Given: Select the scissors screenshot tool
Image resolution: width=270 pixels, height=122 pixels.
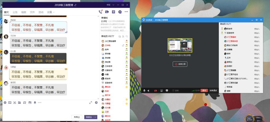Looking at the screenshot, I should click(x=15, y=102).
